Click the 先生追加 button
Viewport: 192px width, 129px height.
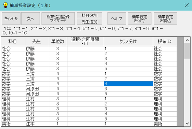point(89,22)
